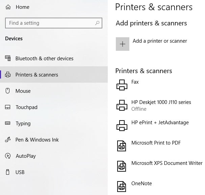
Task: Open the Typing settings page
Action: coord(23,124)
